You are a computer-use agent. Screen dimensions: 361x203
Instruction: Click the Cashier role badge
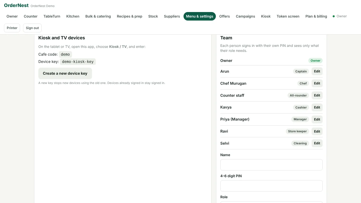click(301, 108)
